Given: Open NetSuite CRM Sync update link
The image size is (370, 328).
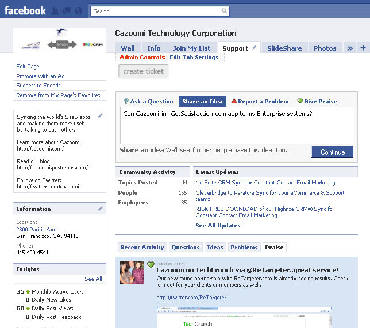Looking at the screenshot, I should (x=265, y=183).
